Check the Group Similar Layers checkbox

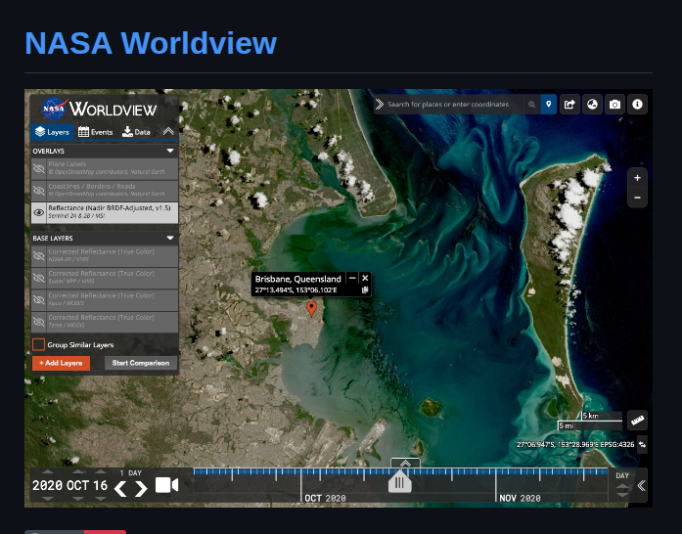(38, 344)
